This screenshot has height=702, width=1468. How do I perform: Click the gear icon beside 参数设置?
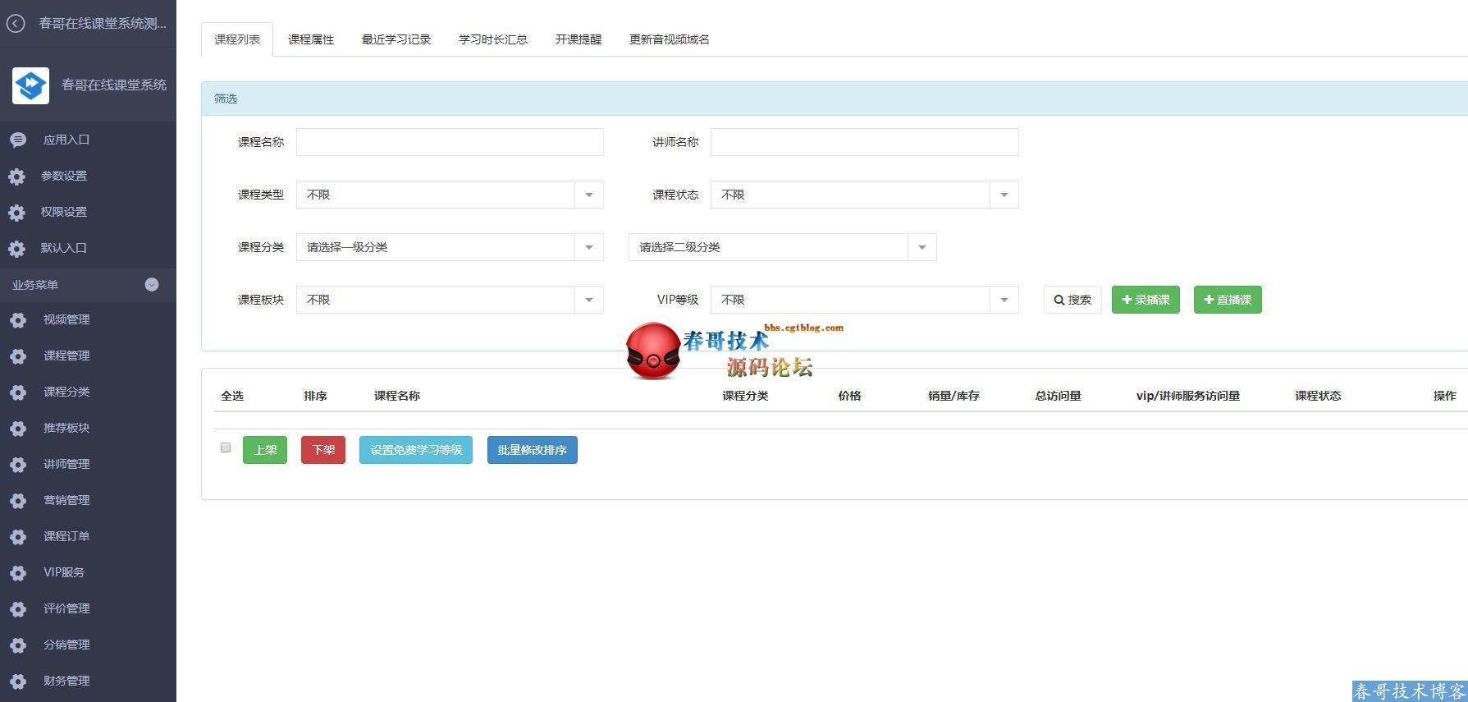click(x=17, y=177)
